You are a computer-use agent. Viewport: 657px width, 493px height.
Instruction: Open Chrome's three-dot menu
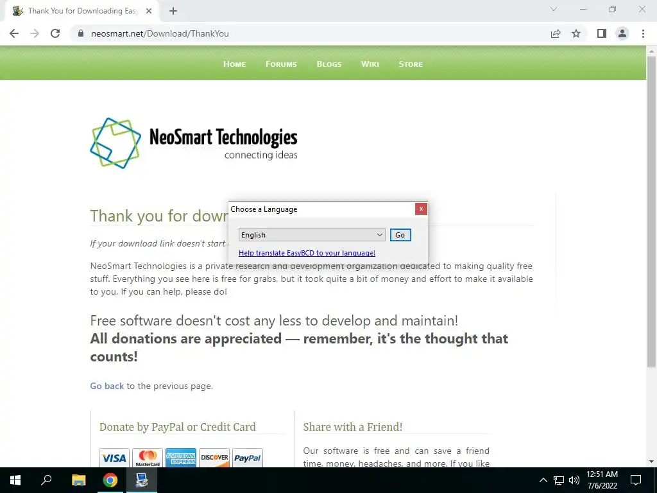[x=643, y=33]
